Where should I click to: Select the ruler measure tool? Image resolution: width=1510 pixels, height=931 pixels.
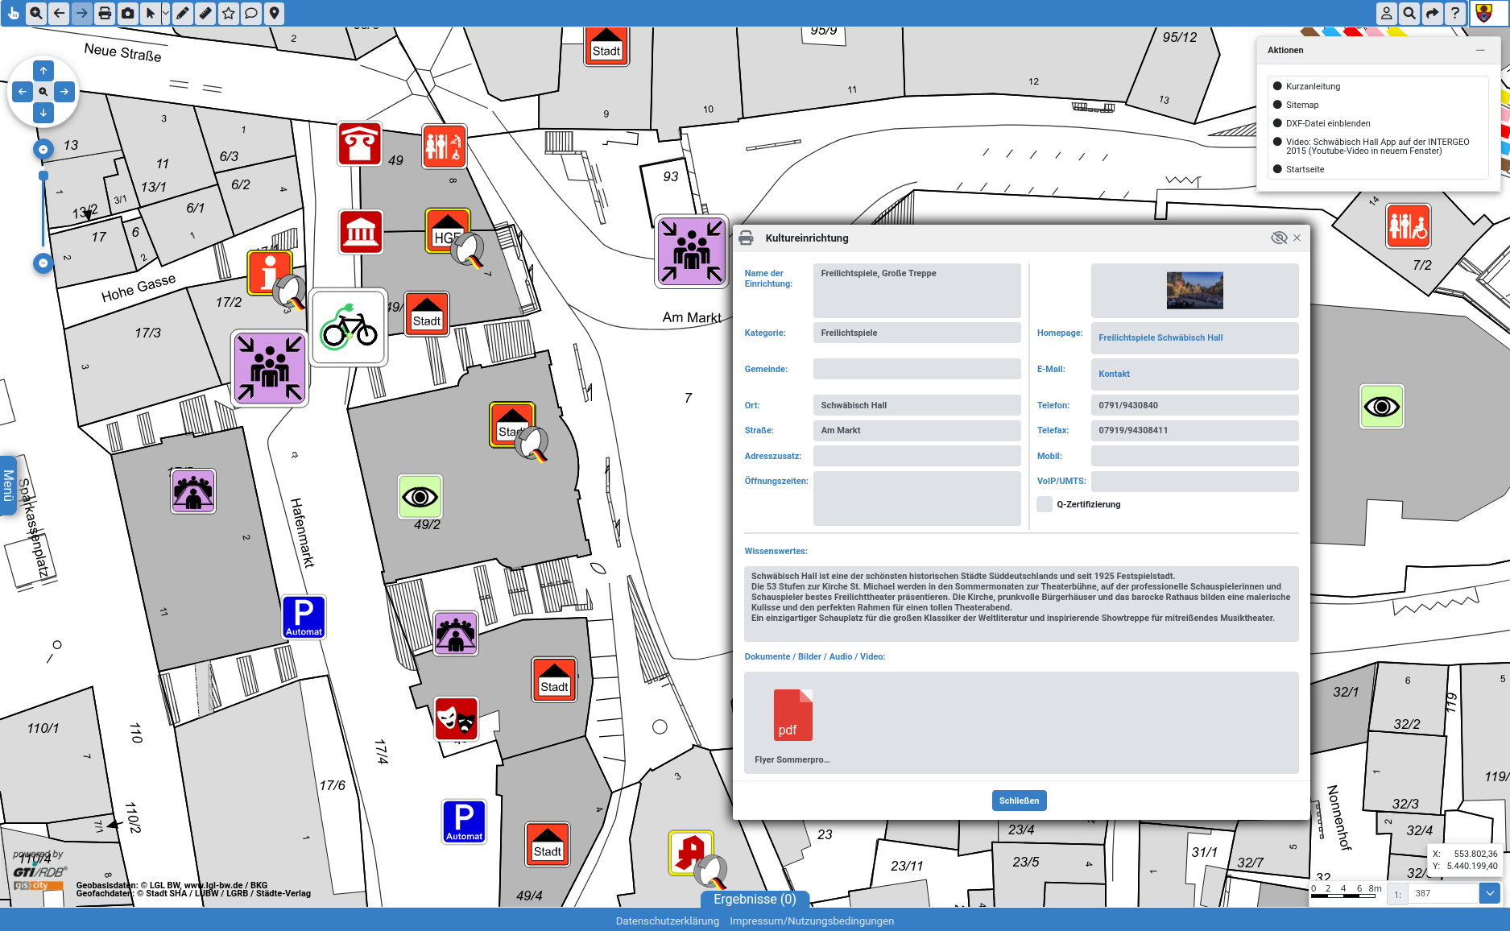point(205,13)
